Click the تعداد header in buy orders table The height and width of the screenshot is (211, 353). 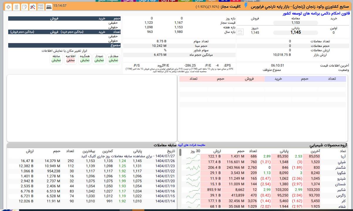332,79
